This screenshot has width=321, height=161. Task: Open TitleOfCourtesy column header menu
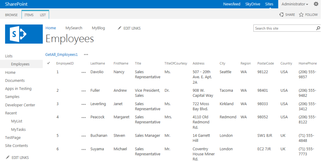176,64
